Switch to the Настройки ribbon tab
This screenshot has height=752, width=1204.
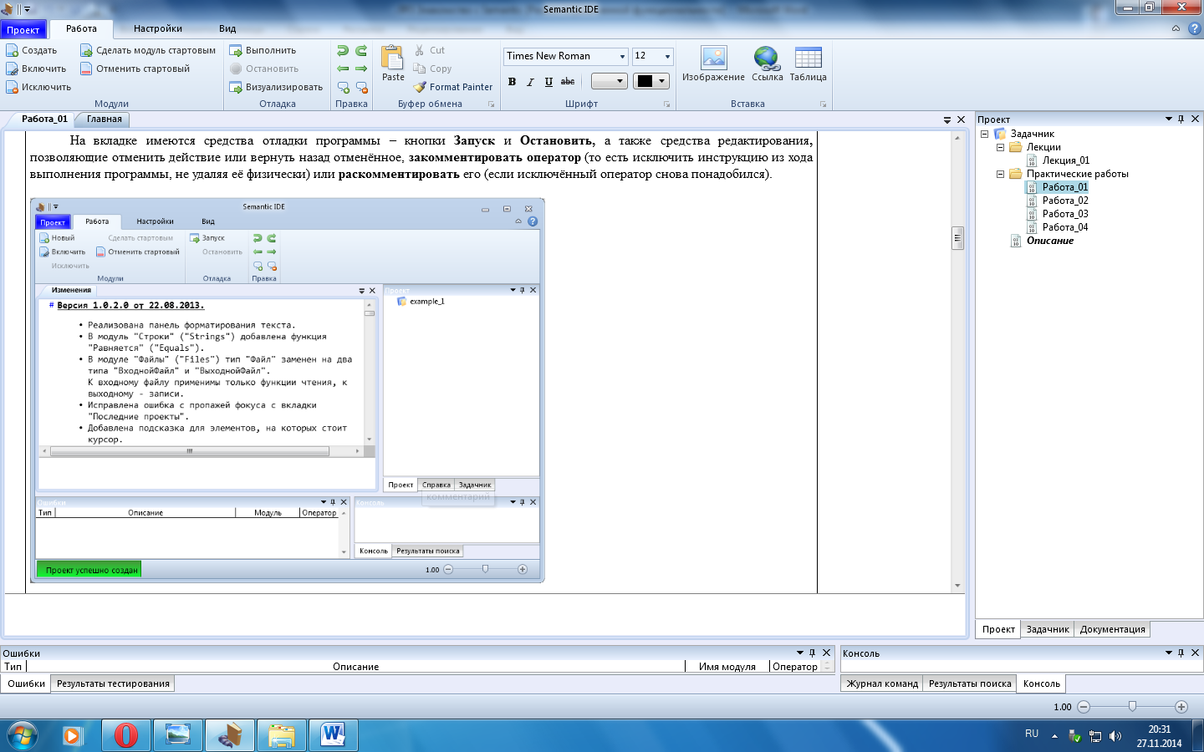click(157, 28)
